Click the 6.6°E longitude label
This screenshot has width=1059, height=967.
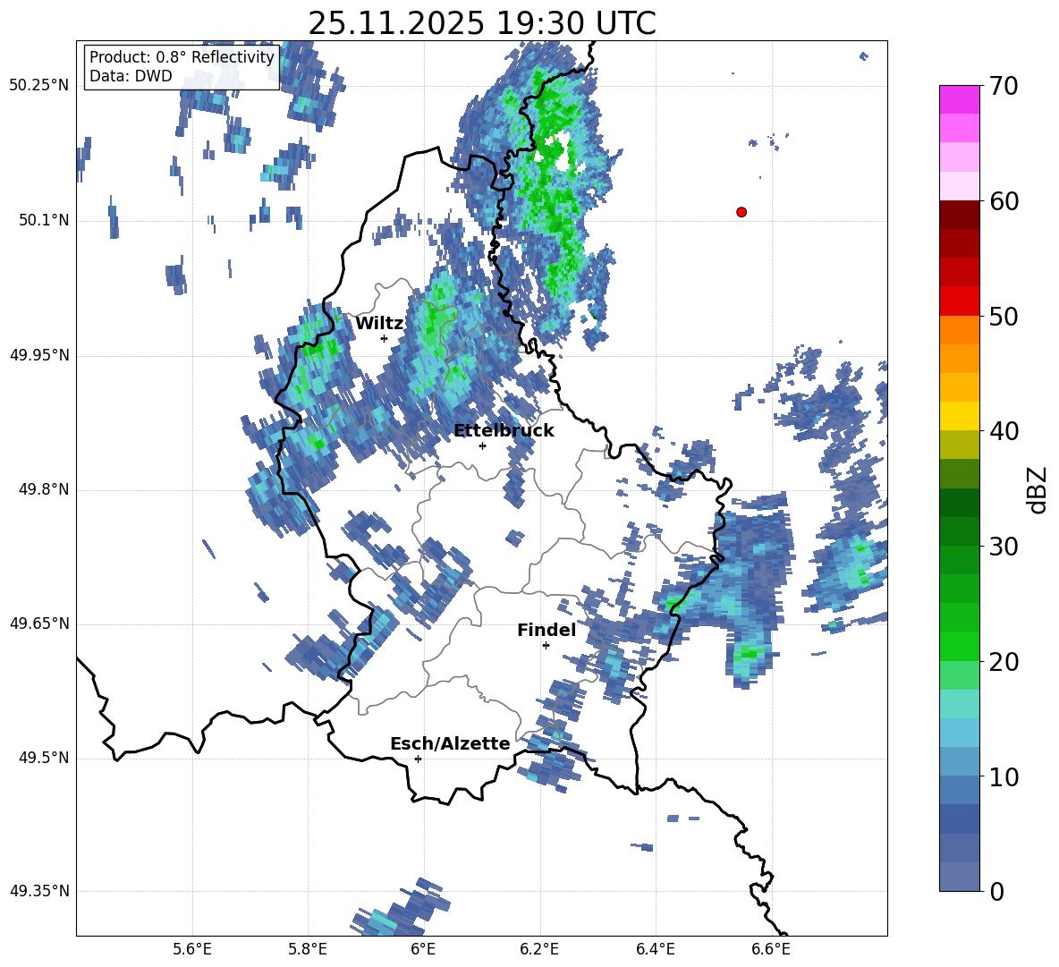coord(771,949)
